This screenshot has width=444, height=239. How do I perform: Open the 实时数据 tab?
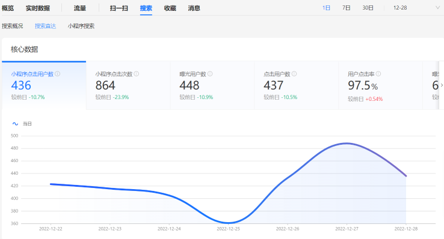click(38, 8)
